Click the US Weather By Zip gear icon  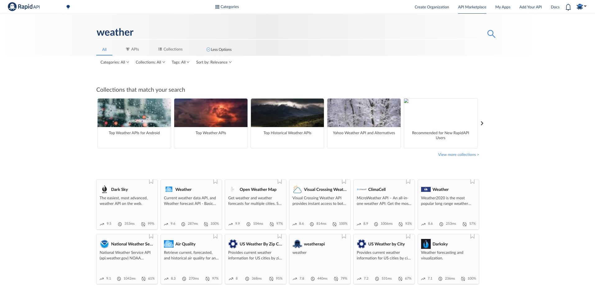(x=233, y=244)
